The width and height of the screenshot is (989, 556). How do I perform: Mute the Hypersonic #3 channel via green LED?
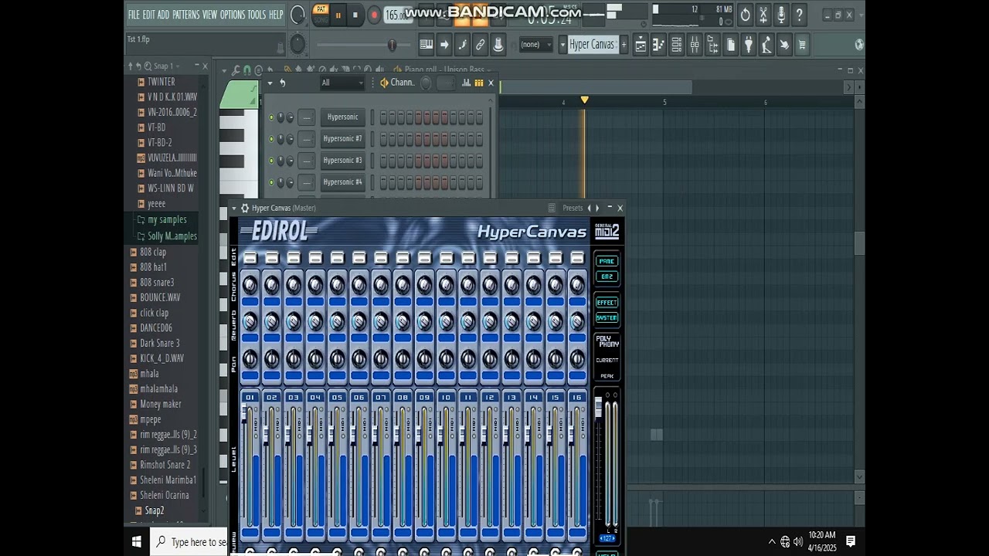(x=271, y=161)
